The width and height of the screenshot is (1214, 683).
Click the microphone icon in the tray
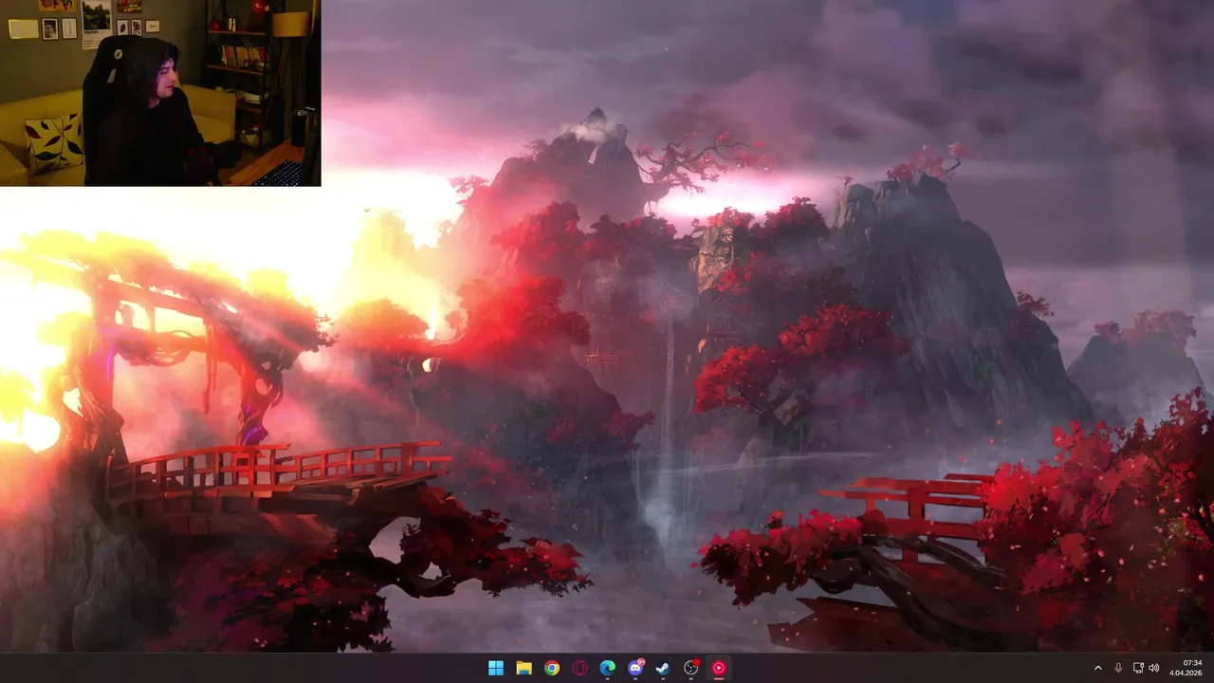tap(1119, 668)
